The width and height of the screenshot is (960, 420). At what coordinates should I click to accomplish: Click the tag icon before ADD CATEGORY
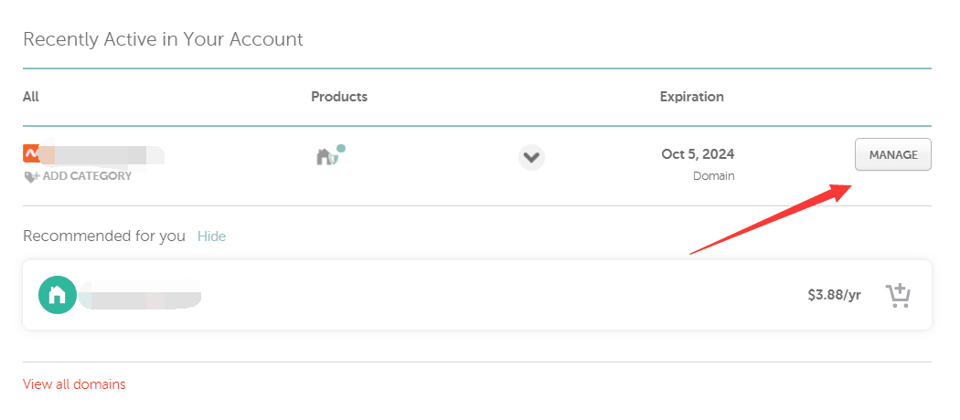click(x=31, y=176)
